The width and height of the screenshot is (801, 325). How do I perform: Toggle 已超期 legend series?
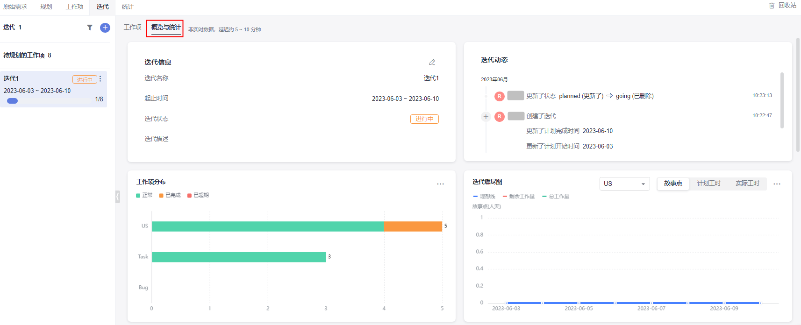(x=198, y=195)
